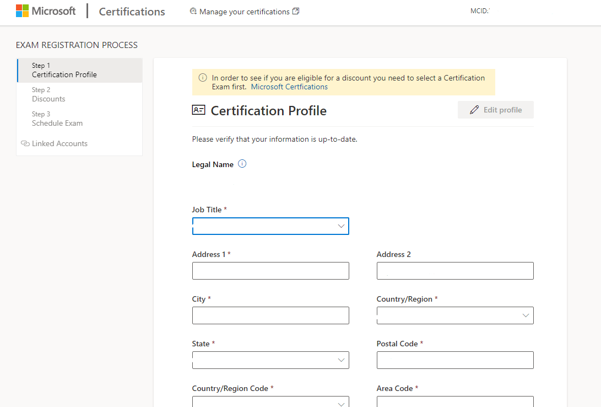Click into the Address 1 field
Viewport: 601px width, 407px height.
(270, 271)
